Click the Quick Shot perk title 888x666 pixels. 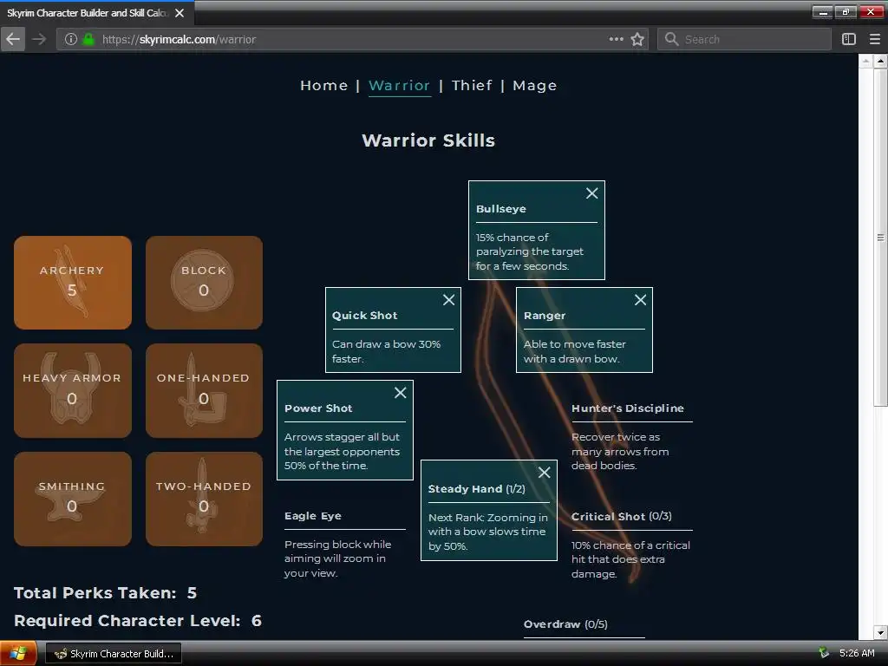365,316
